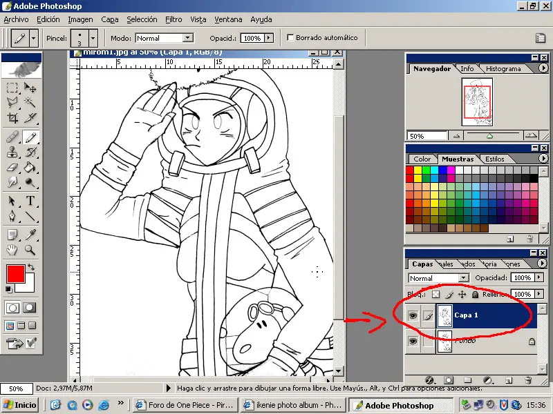
Task: Select the Crop tool
Action: [12, 117]
